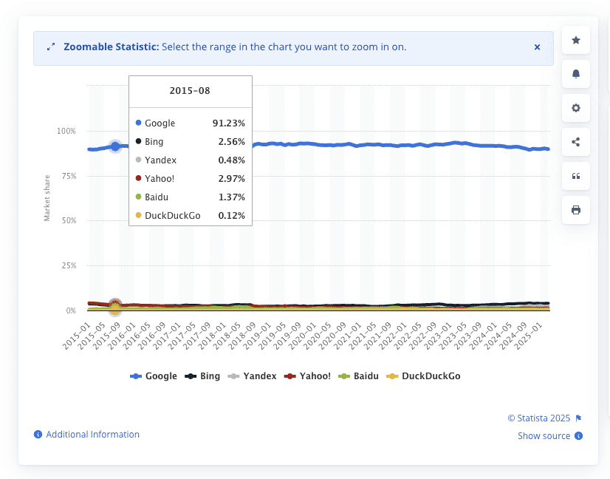610x479 pixels.
Task: Click the info icon beside Show source
Action: pos(578,436)
